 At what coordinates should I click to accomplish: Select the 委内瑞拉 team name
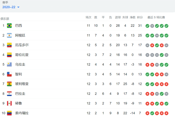(22, 113)
